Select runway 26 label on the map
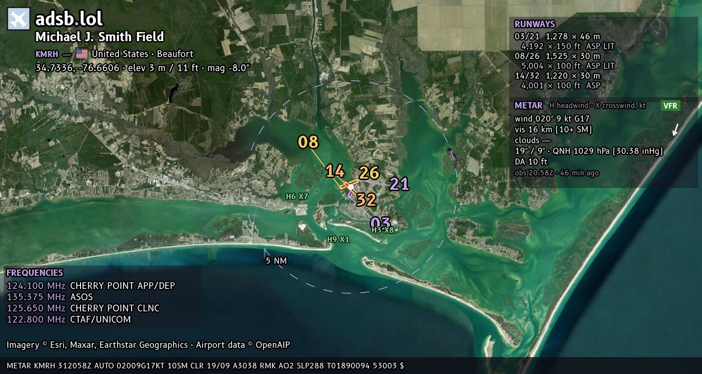 369,173
